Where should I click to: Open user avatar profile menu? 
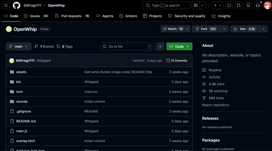pos(267,5)
